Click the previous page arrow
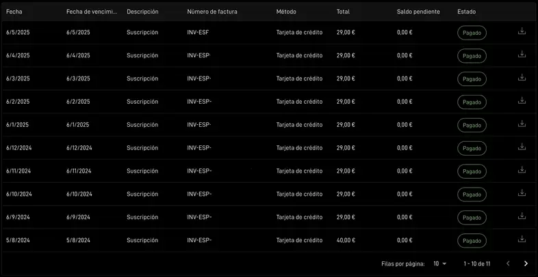This screenshot has height=277, width=538. [508, 263]
